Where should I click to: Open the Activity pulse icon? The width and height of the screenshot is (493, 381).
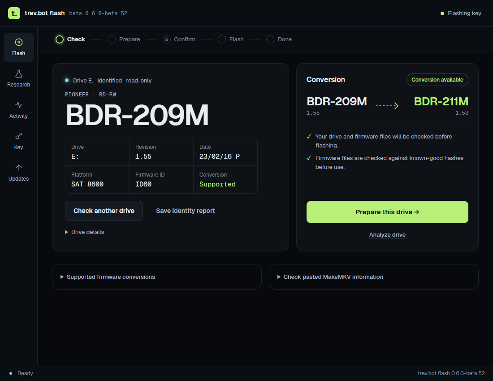(x=18, y=105)
